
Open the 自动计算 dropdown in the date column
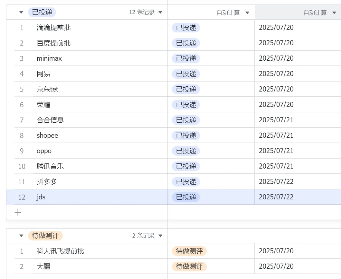click(334, 13)
